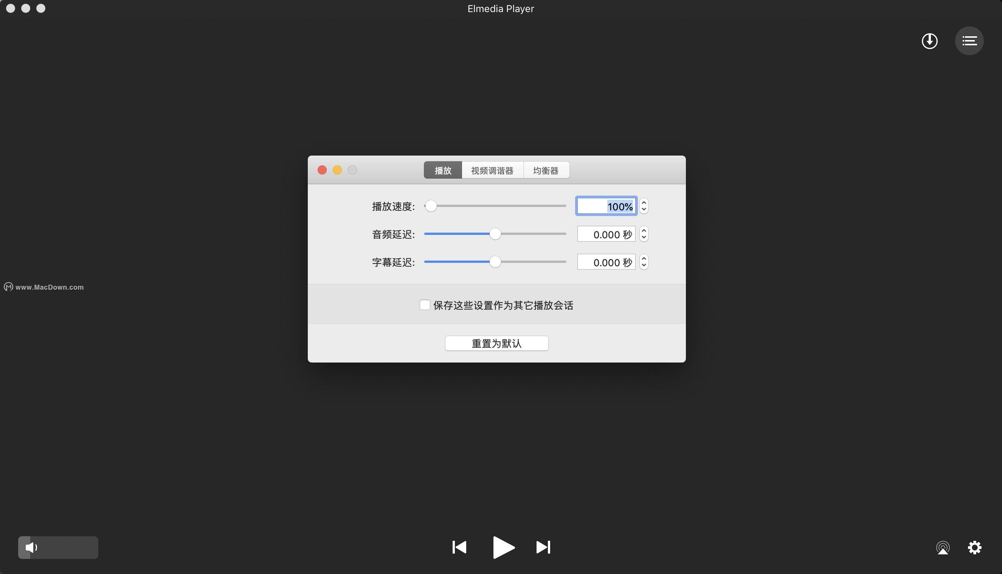Enable 保存这些设置作为其它播放会话 checkbox
The height and width of the screenshot is (574, 1002).
(425, 305)
